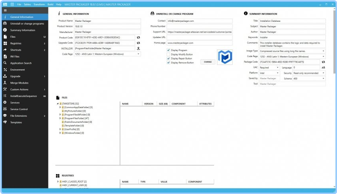Open Custom Actions in the sidebar
The width and height of the screenshot is (337, 194).
pyautogui.click(x=25, y=89)
